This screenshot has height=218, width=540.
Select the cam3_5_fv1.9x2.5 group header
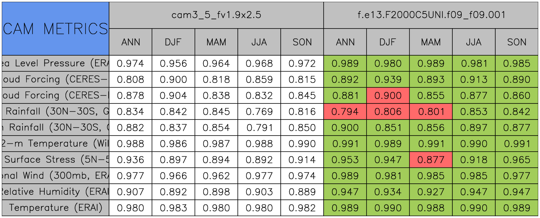click(x=216, y=15)
